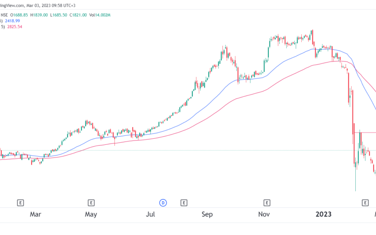Open the earnings marker above May
376x235 pixels.
point(91,203)
